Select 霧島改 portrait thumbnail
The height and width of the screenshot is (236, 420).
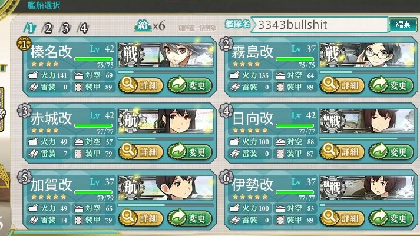[367, 55]
